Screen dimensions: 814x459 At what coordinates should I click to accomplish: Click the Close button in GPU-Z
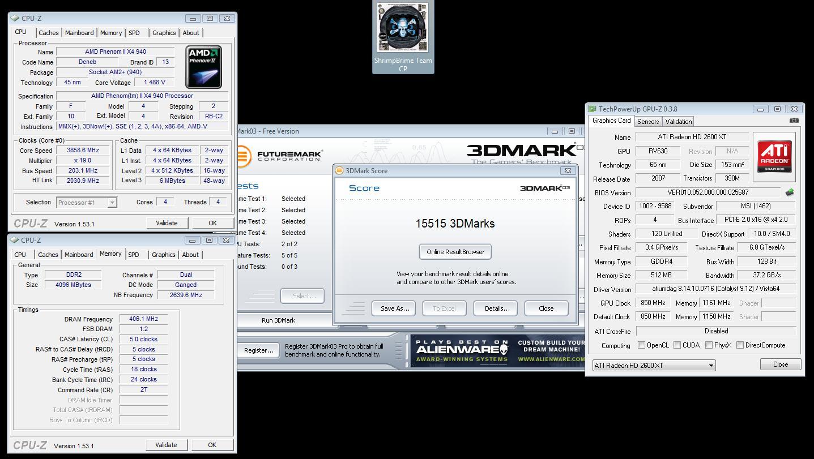tap(781, 364)
